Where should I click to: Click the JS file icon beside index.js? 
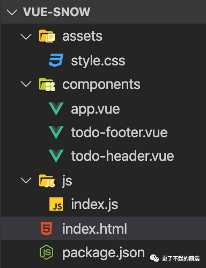[56, 204]
